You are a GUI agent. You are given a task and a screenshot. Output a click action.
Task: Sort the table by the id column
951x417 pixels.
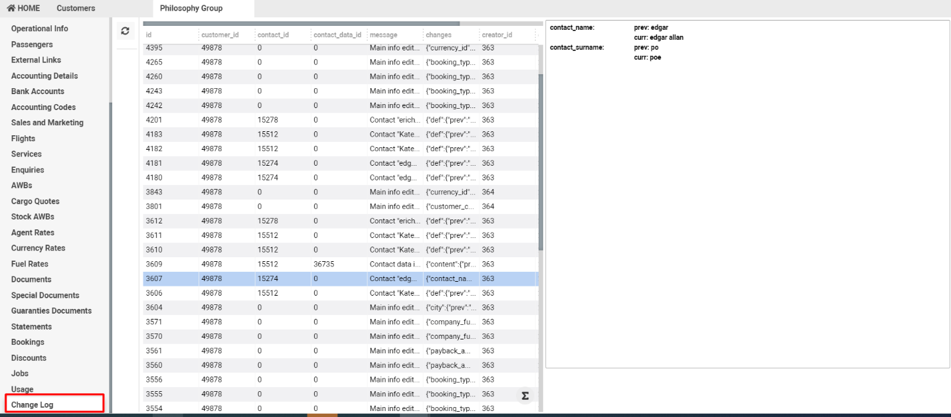(x=149, y=34)
